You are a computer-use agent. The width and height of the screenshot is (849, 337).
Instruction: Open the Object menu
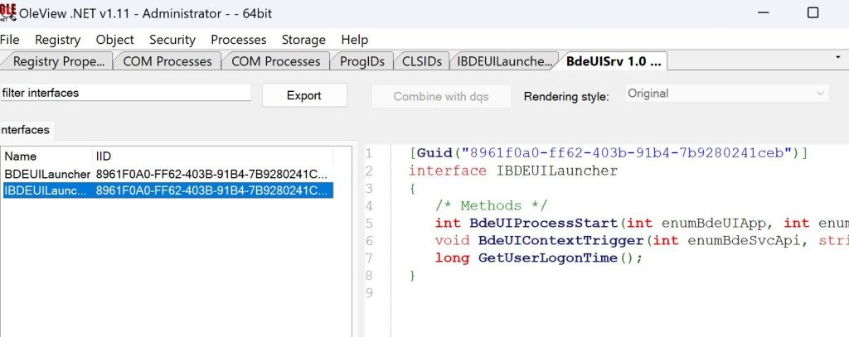pyautogui.click(x=114, y=39)
